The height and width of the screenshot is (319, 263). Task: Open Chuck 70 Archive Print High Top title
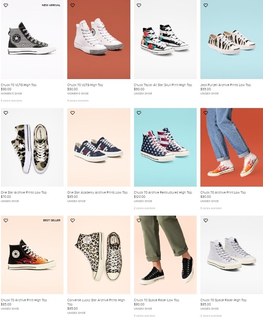[x=24, y=300]
